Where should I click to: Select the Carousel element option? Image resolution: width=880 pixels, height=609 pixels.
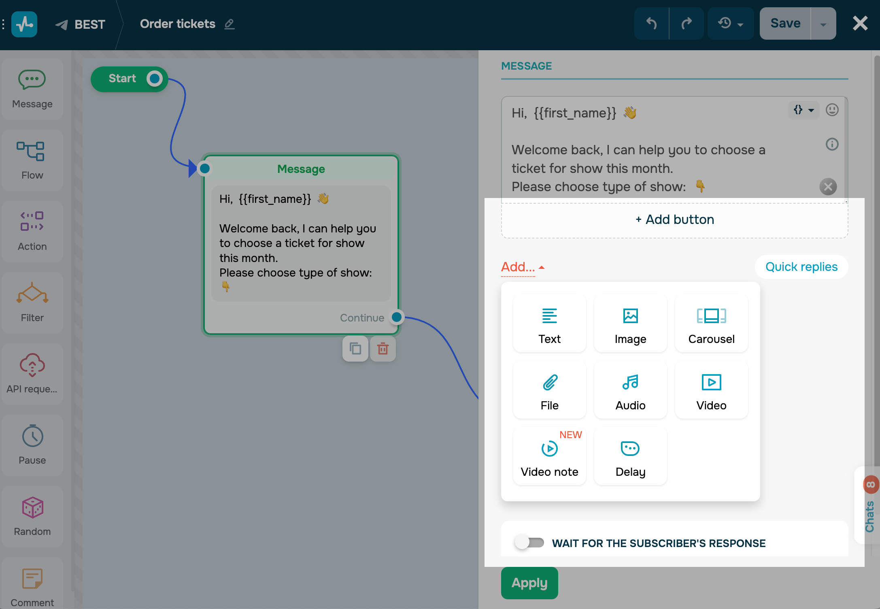711,324
